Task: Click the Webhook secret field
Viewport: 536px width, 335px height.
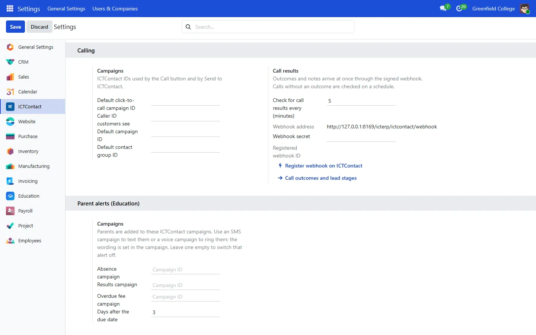Action: tap(361, 137)
